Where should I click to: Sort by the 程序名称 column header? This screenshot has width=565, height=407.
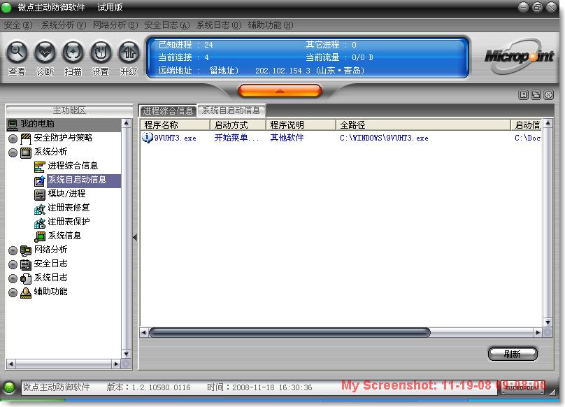tap(175, 125)
